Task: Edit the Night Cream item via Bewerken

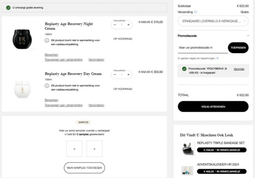Action: point(51,55)
